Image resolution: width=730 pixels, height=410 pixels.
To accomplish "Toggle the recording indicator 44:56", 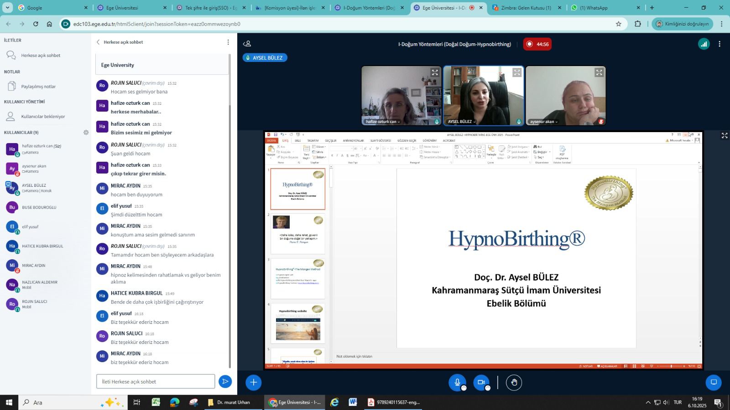I will point(537,44).
